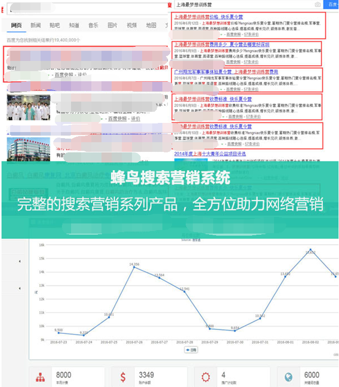Select the 网页 search tab

[x=16, y=25]
